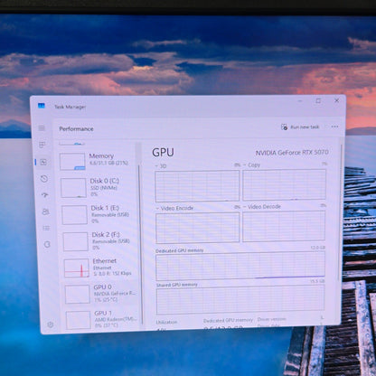Expand the Video Decode engine dropdown
This screenshot has width=376, height=376.
pos(262,207)
